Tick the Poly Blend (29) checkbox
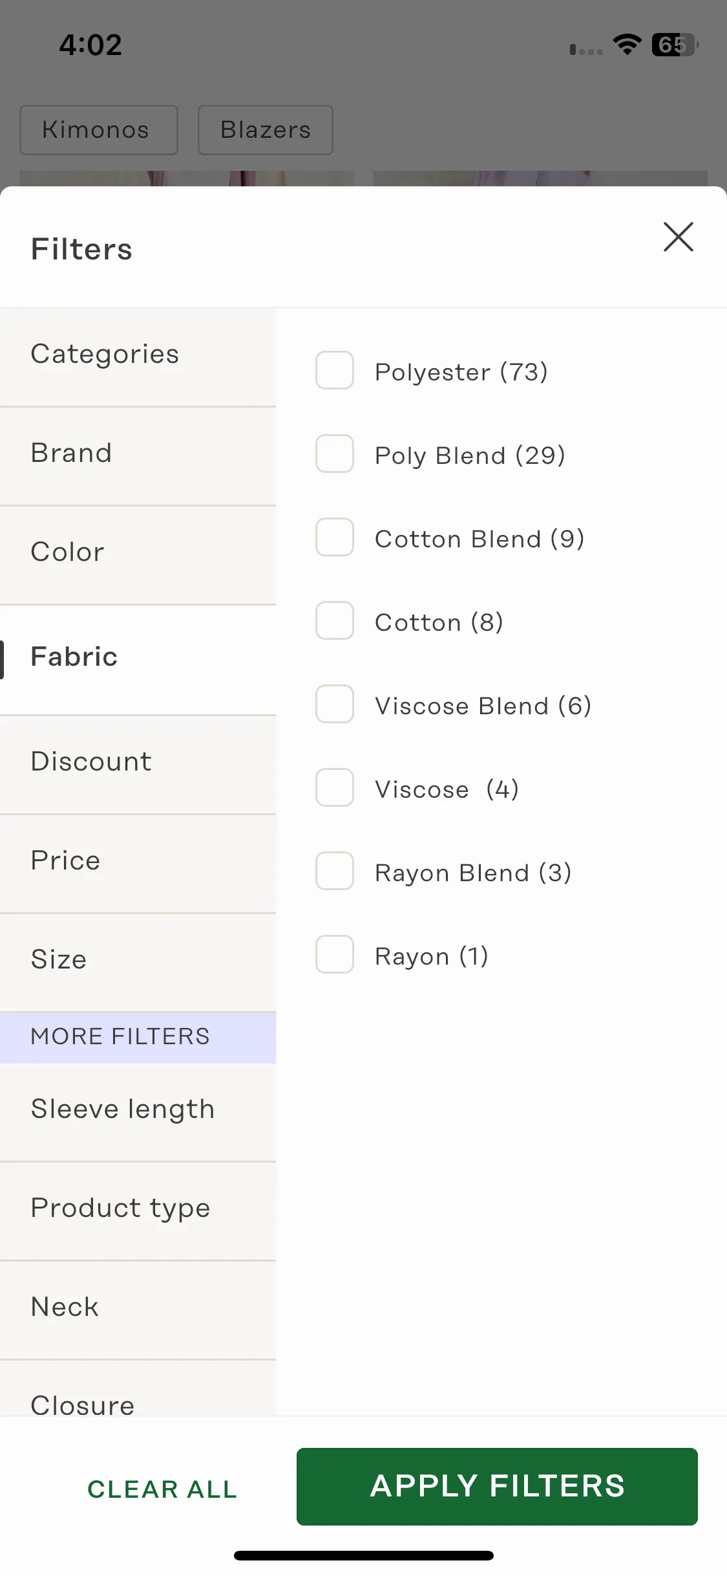 (x=335, y=454)
